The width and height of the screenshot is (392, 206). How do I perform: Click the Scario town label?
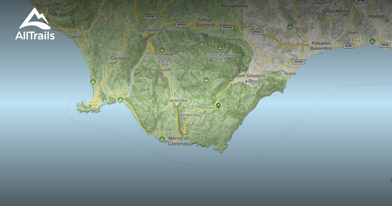[x=290, y=74]
